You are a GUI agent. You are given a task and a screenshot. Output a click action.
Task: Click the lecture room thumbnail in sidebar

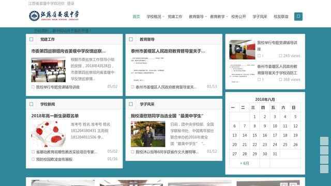242,50
